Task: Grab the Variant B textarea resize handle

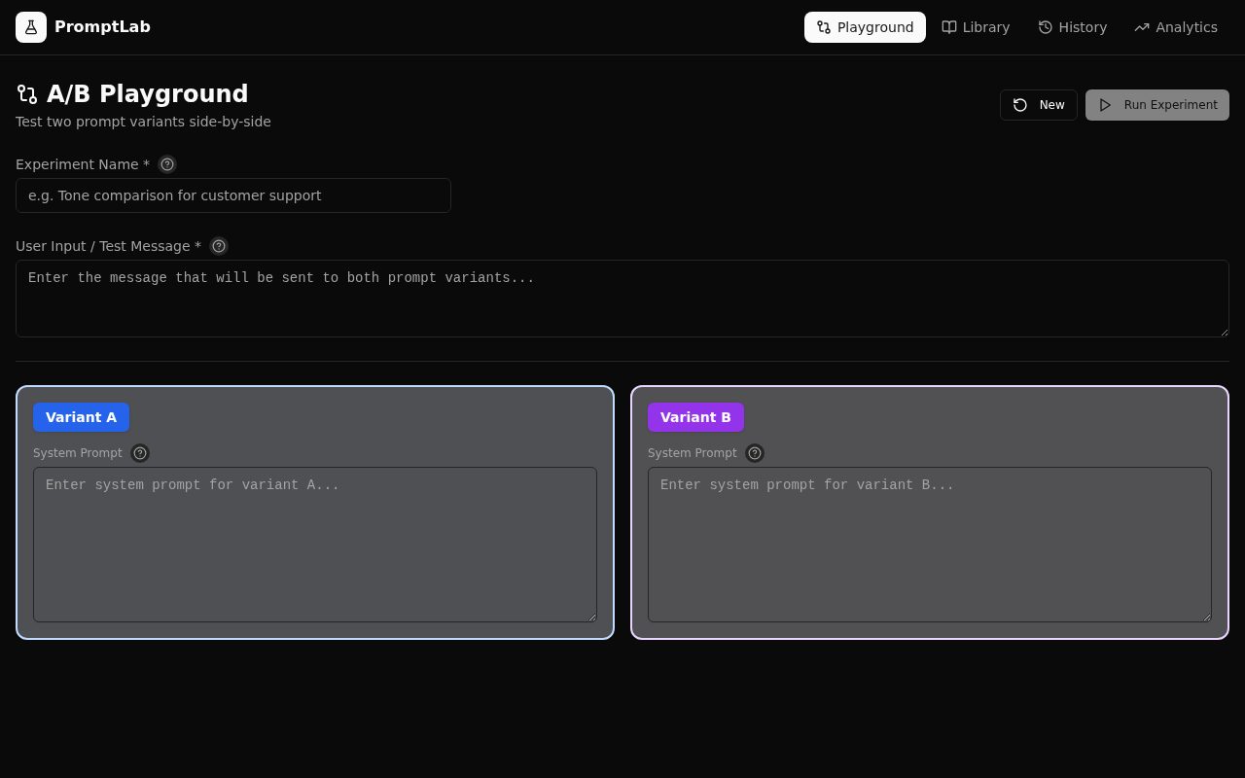Action: click(1206, 617)
